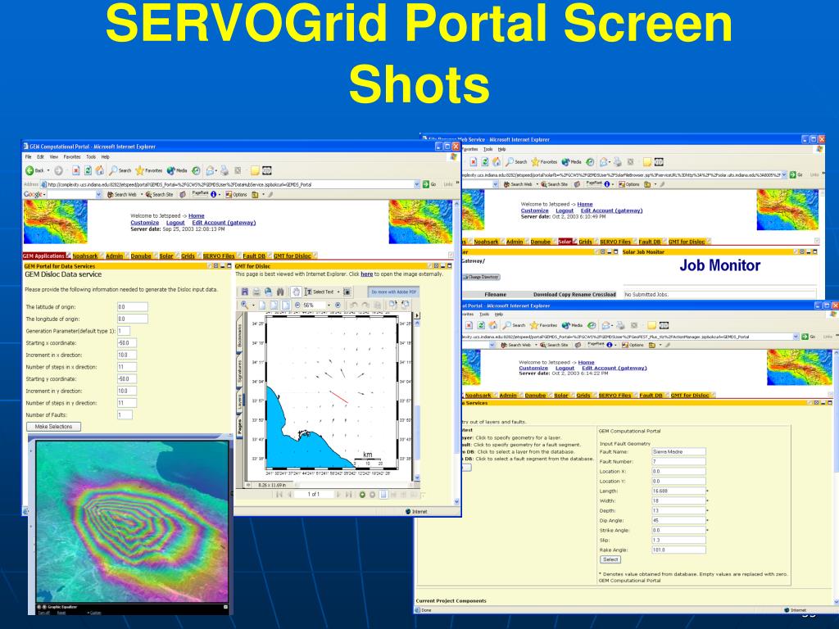The width and height of the screenshot is (839, 629).
Task: Click Dip Angle input field showing 45
Action: click(x=678, y=520)
